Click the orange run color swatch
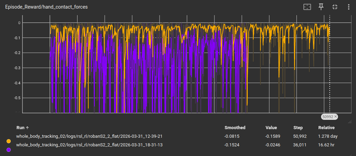The image size is (356, 156). [x=9, y=141]
